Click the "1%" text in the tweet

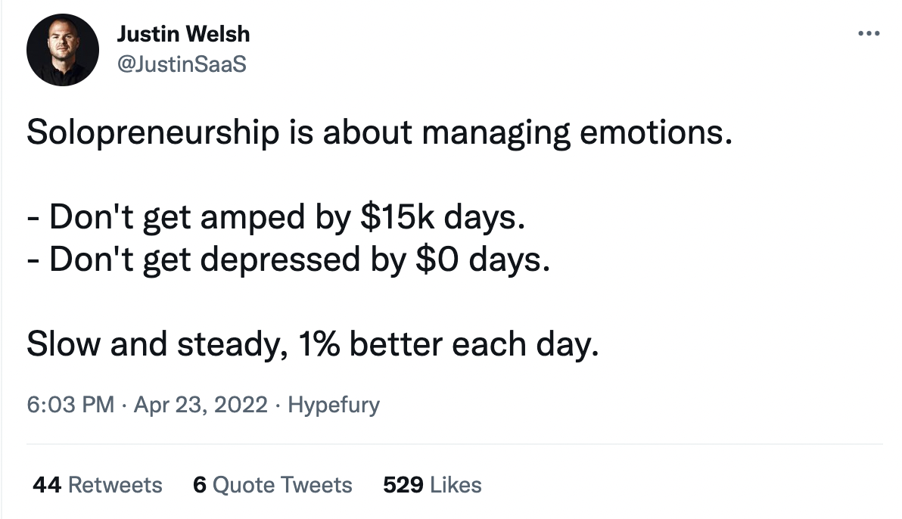point(319,344)
